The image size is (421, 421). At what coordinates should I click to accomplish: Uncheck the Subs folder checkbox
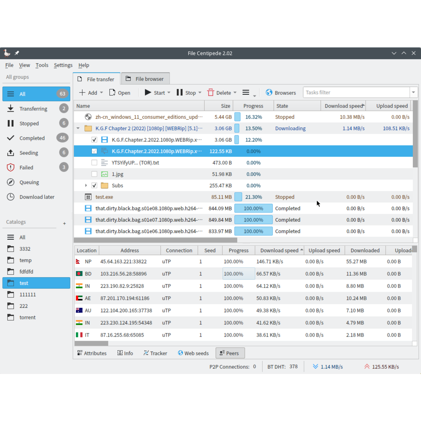coord(94,186)
